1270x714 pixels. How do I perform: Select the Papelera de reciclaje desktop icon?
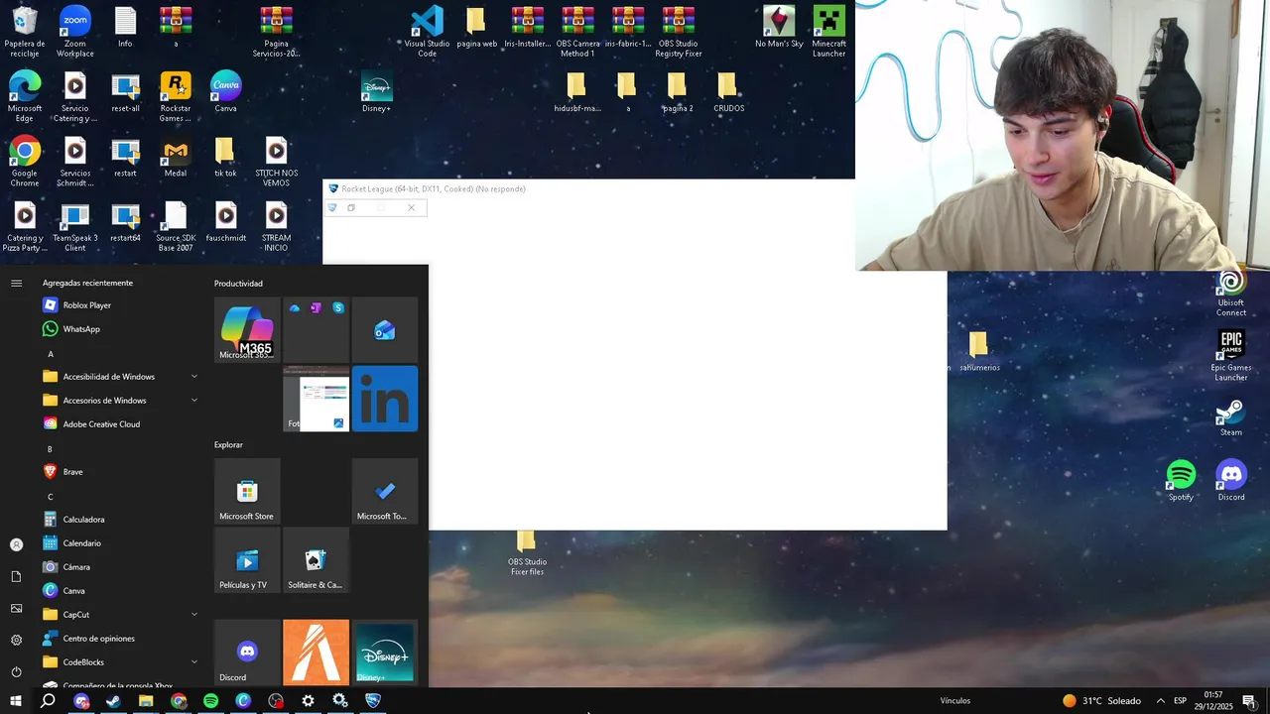pyautogui.click(x=25, y=31)
